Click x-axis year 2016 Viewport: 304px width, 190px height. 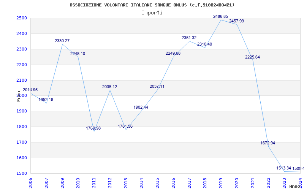click(173, 183)
